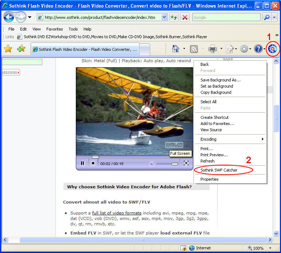This screenshot has width=281, height=253.
Task: Go back using the Back arrow button
Action: [x=9, y=17]
